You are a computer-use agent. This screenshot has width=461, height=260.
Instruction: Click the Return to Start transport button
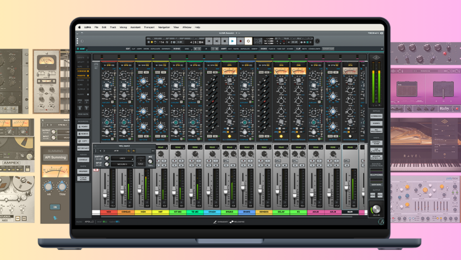coord(209,41)
